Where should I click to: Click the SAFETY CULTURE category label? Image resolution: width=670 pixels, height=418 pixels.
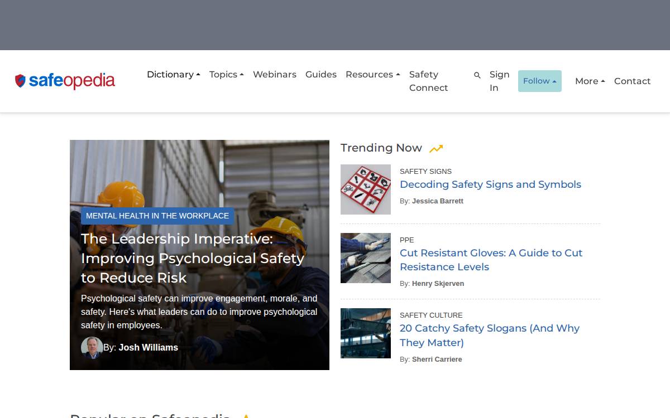(x=431, y=315)
